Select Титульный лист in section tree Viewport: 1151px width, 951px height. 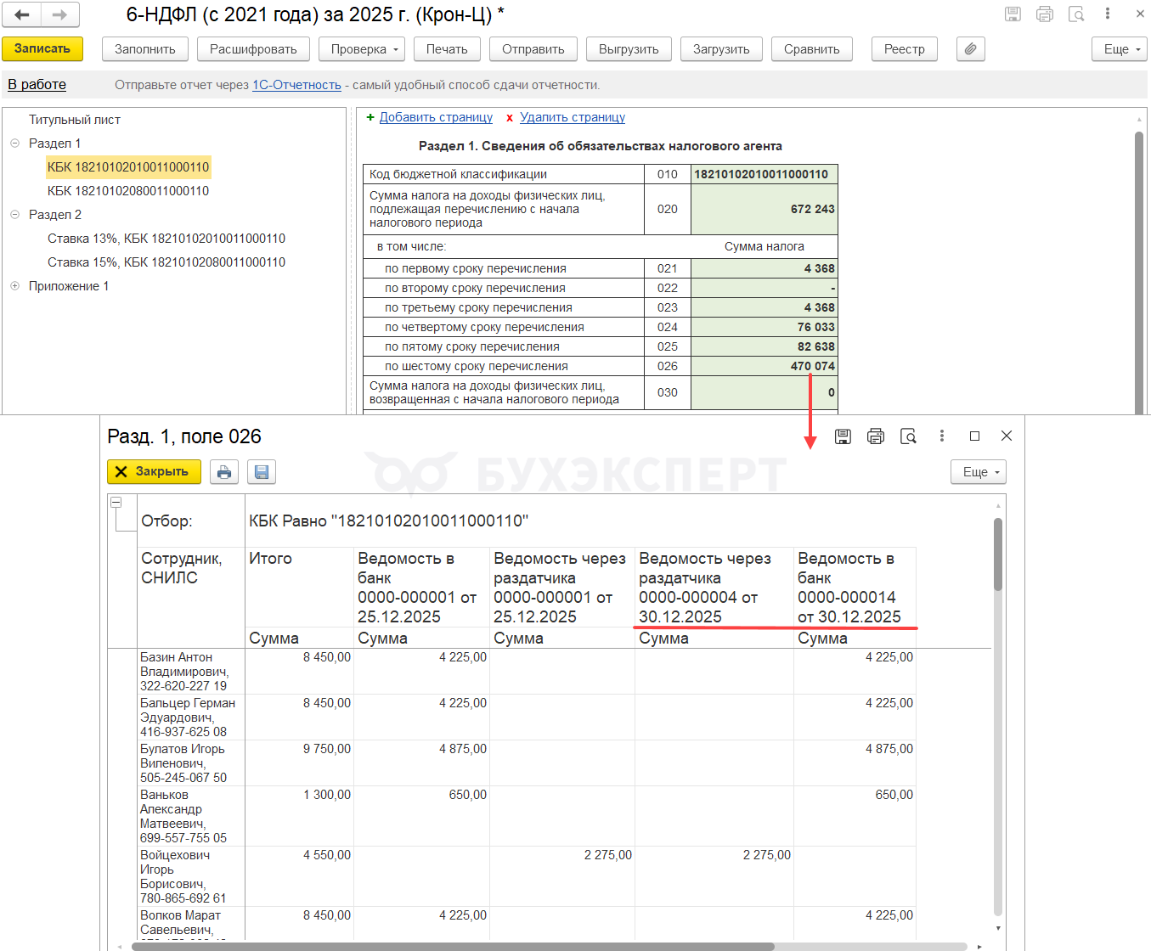point(75,120)
